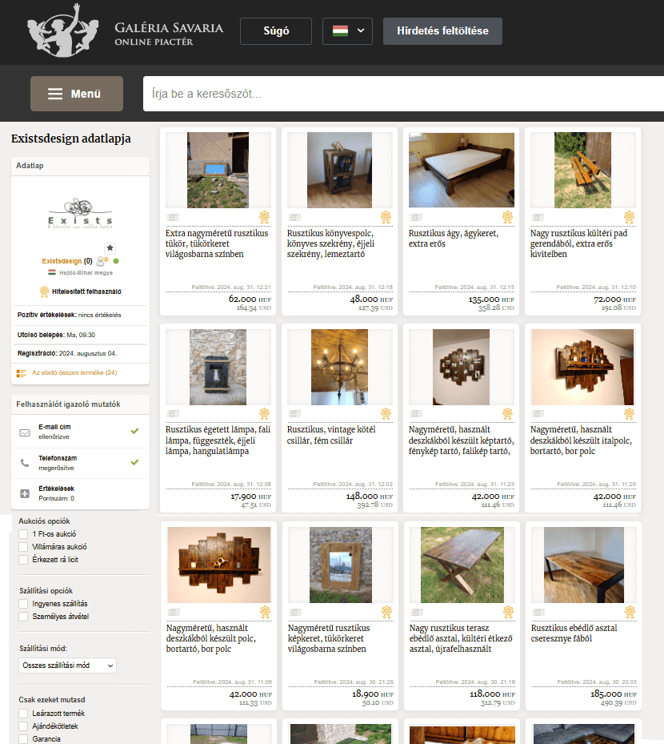Open the Existsdesign seller name link
This screenshot has height=744, width=664.
point(62,261)
